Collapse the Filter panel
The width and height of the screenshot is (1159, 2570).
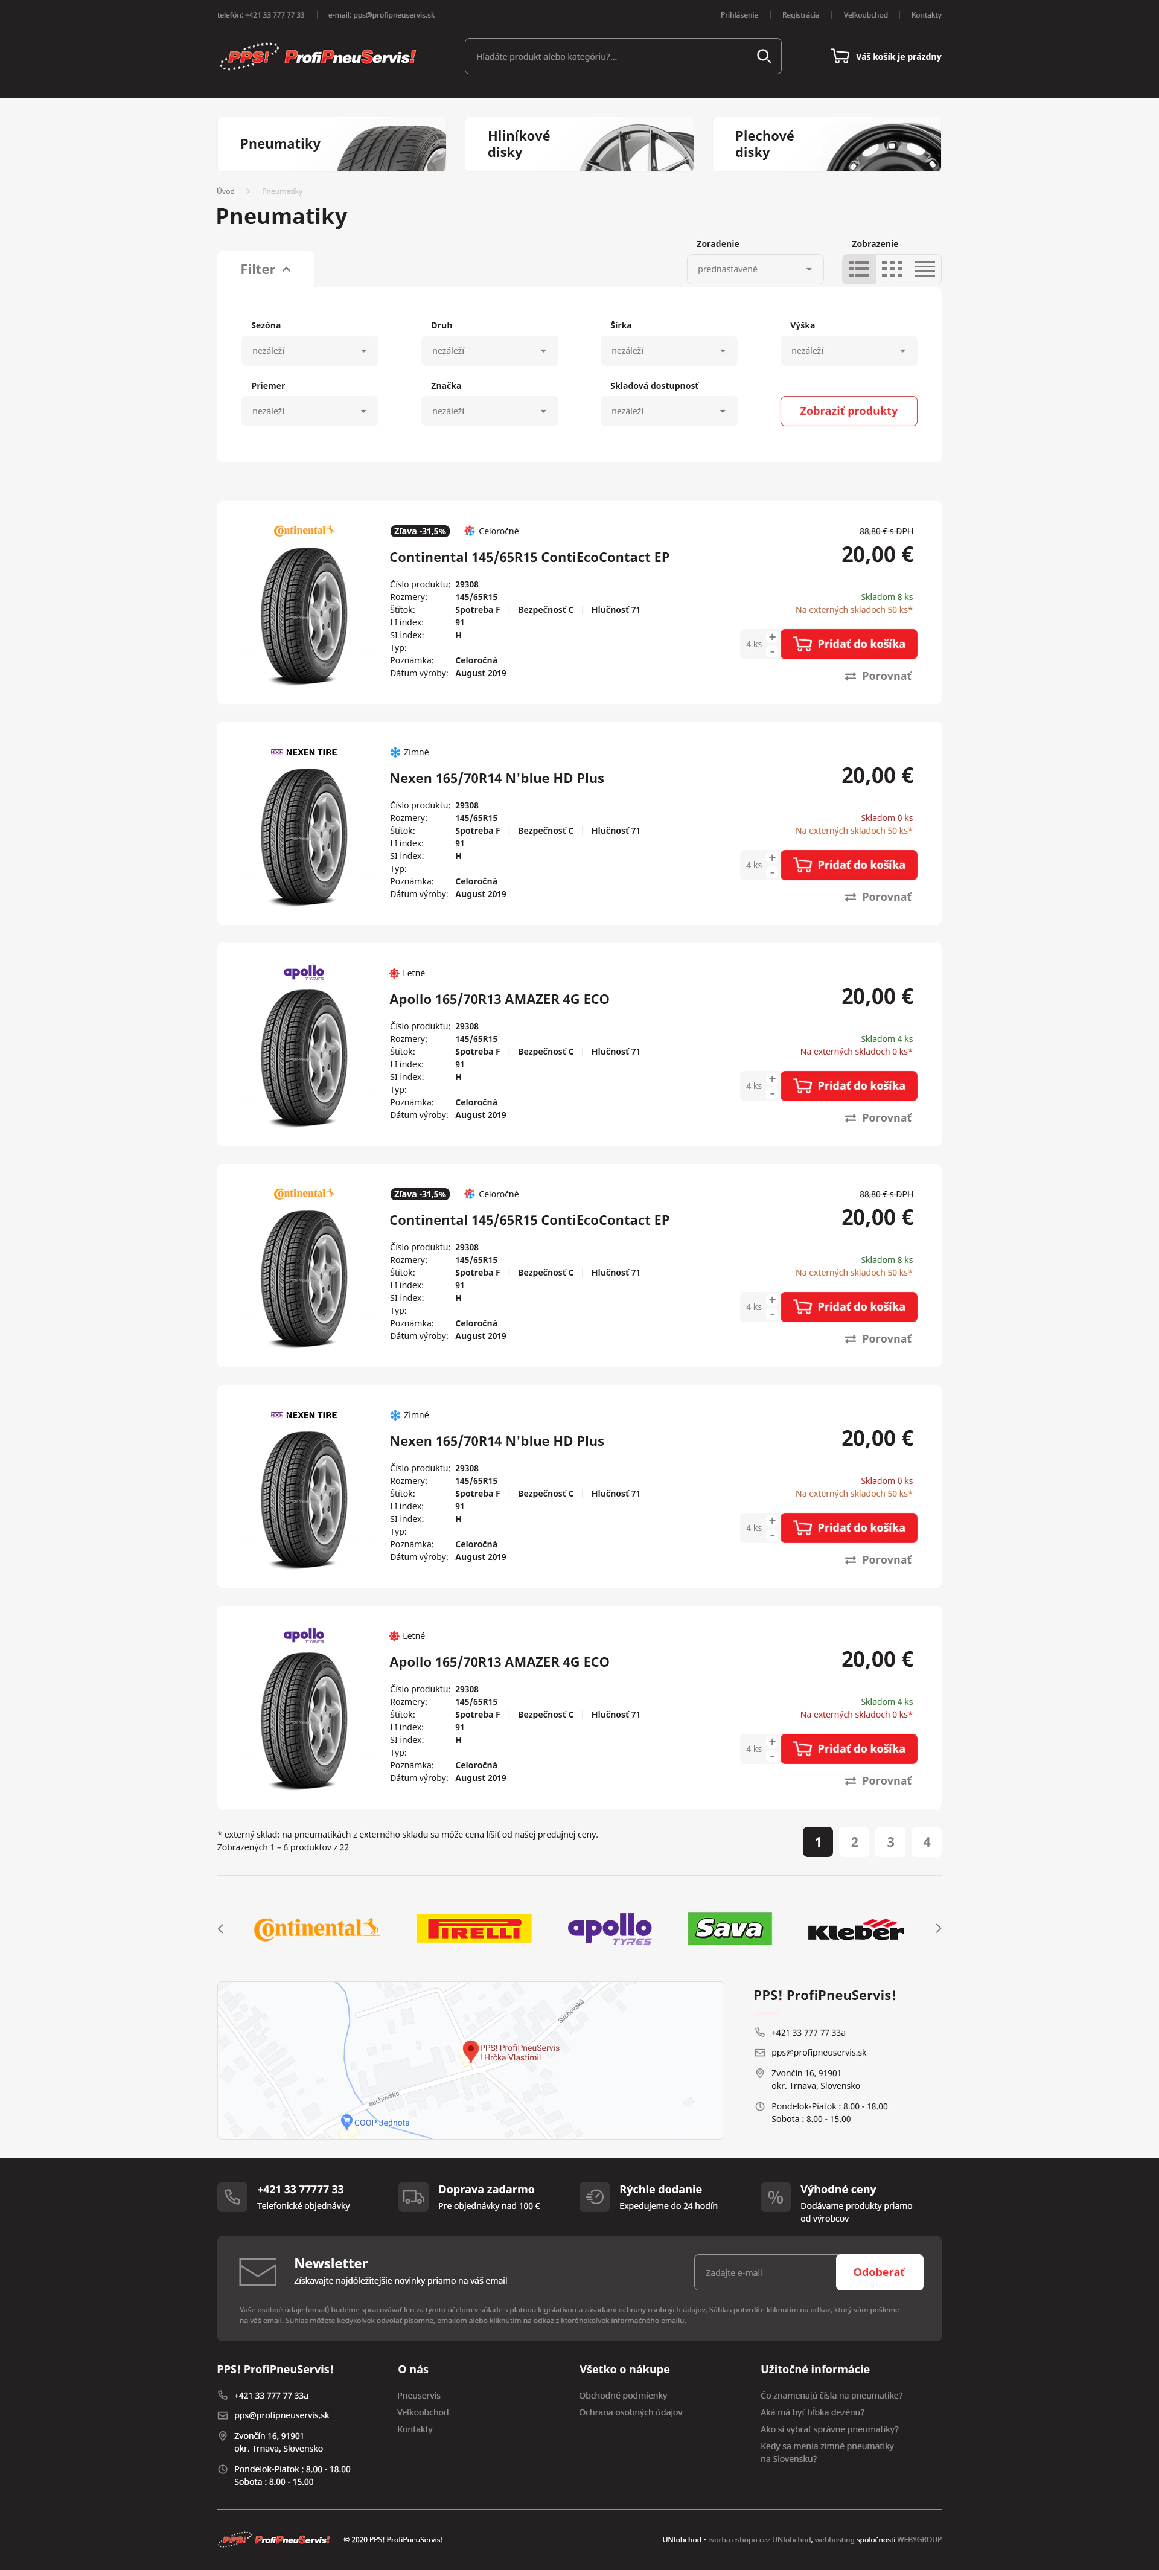pyautogui.click(x=266, y=269)
